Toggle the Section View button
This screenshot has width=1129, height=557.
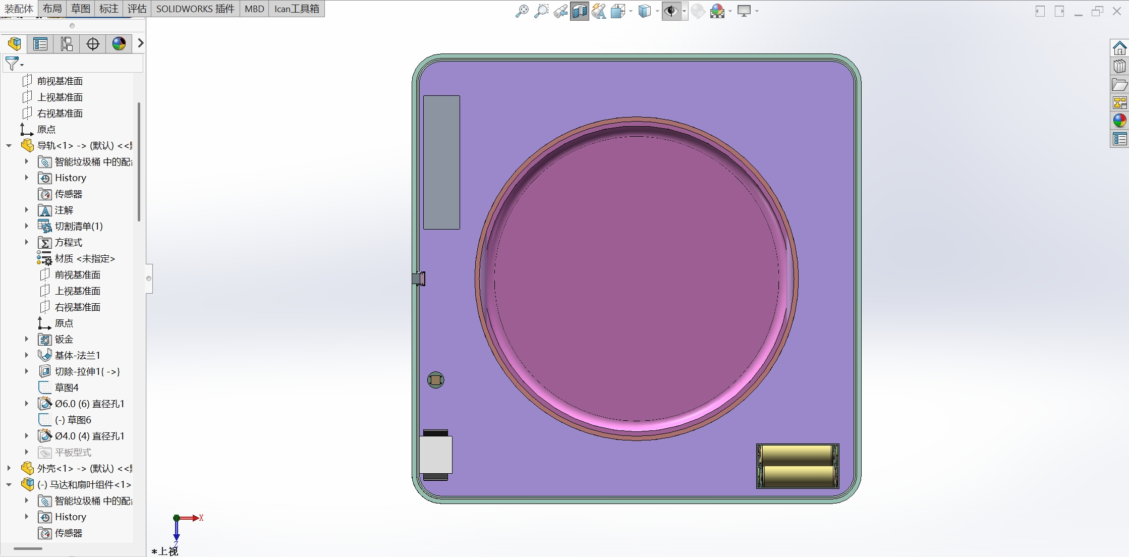[579, 11]
